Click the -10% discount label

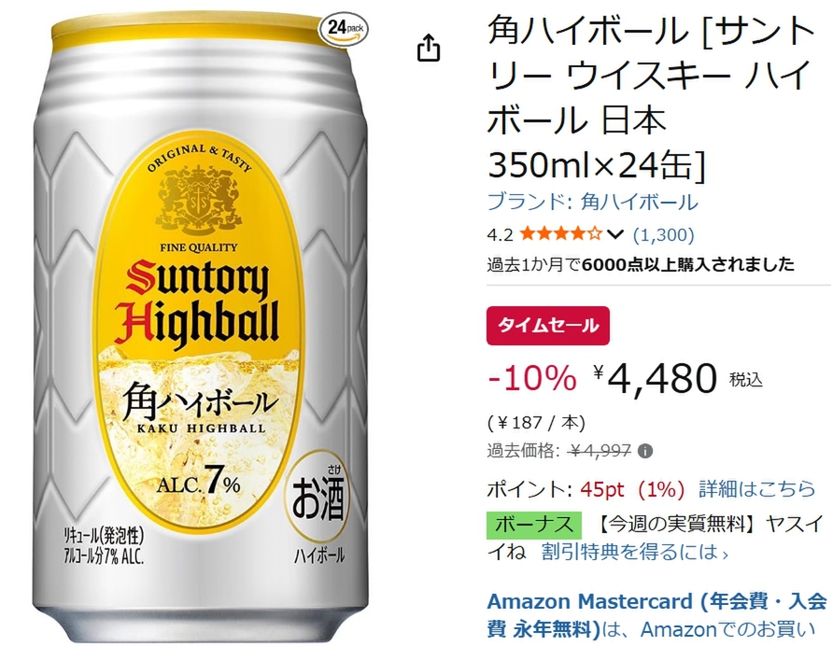click(x=532, y=378)
